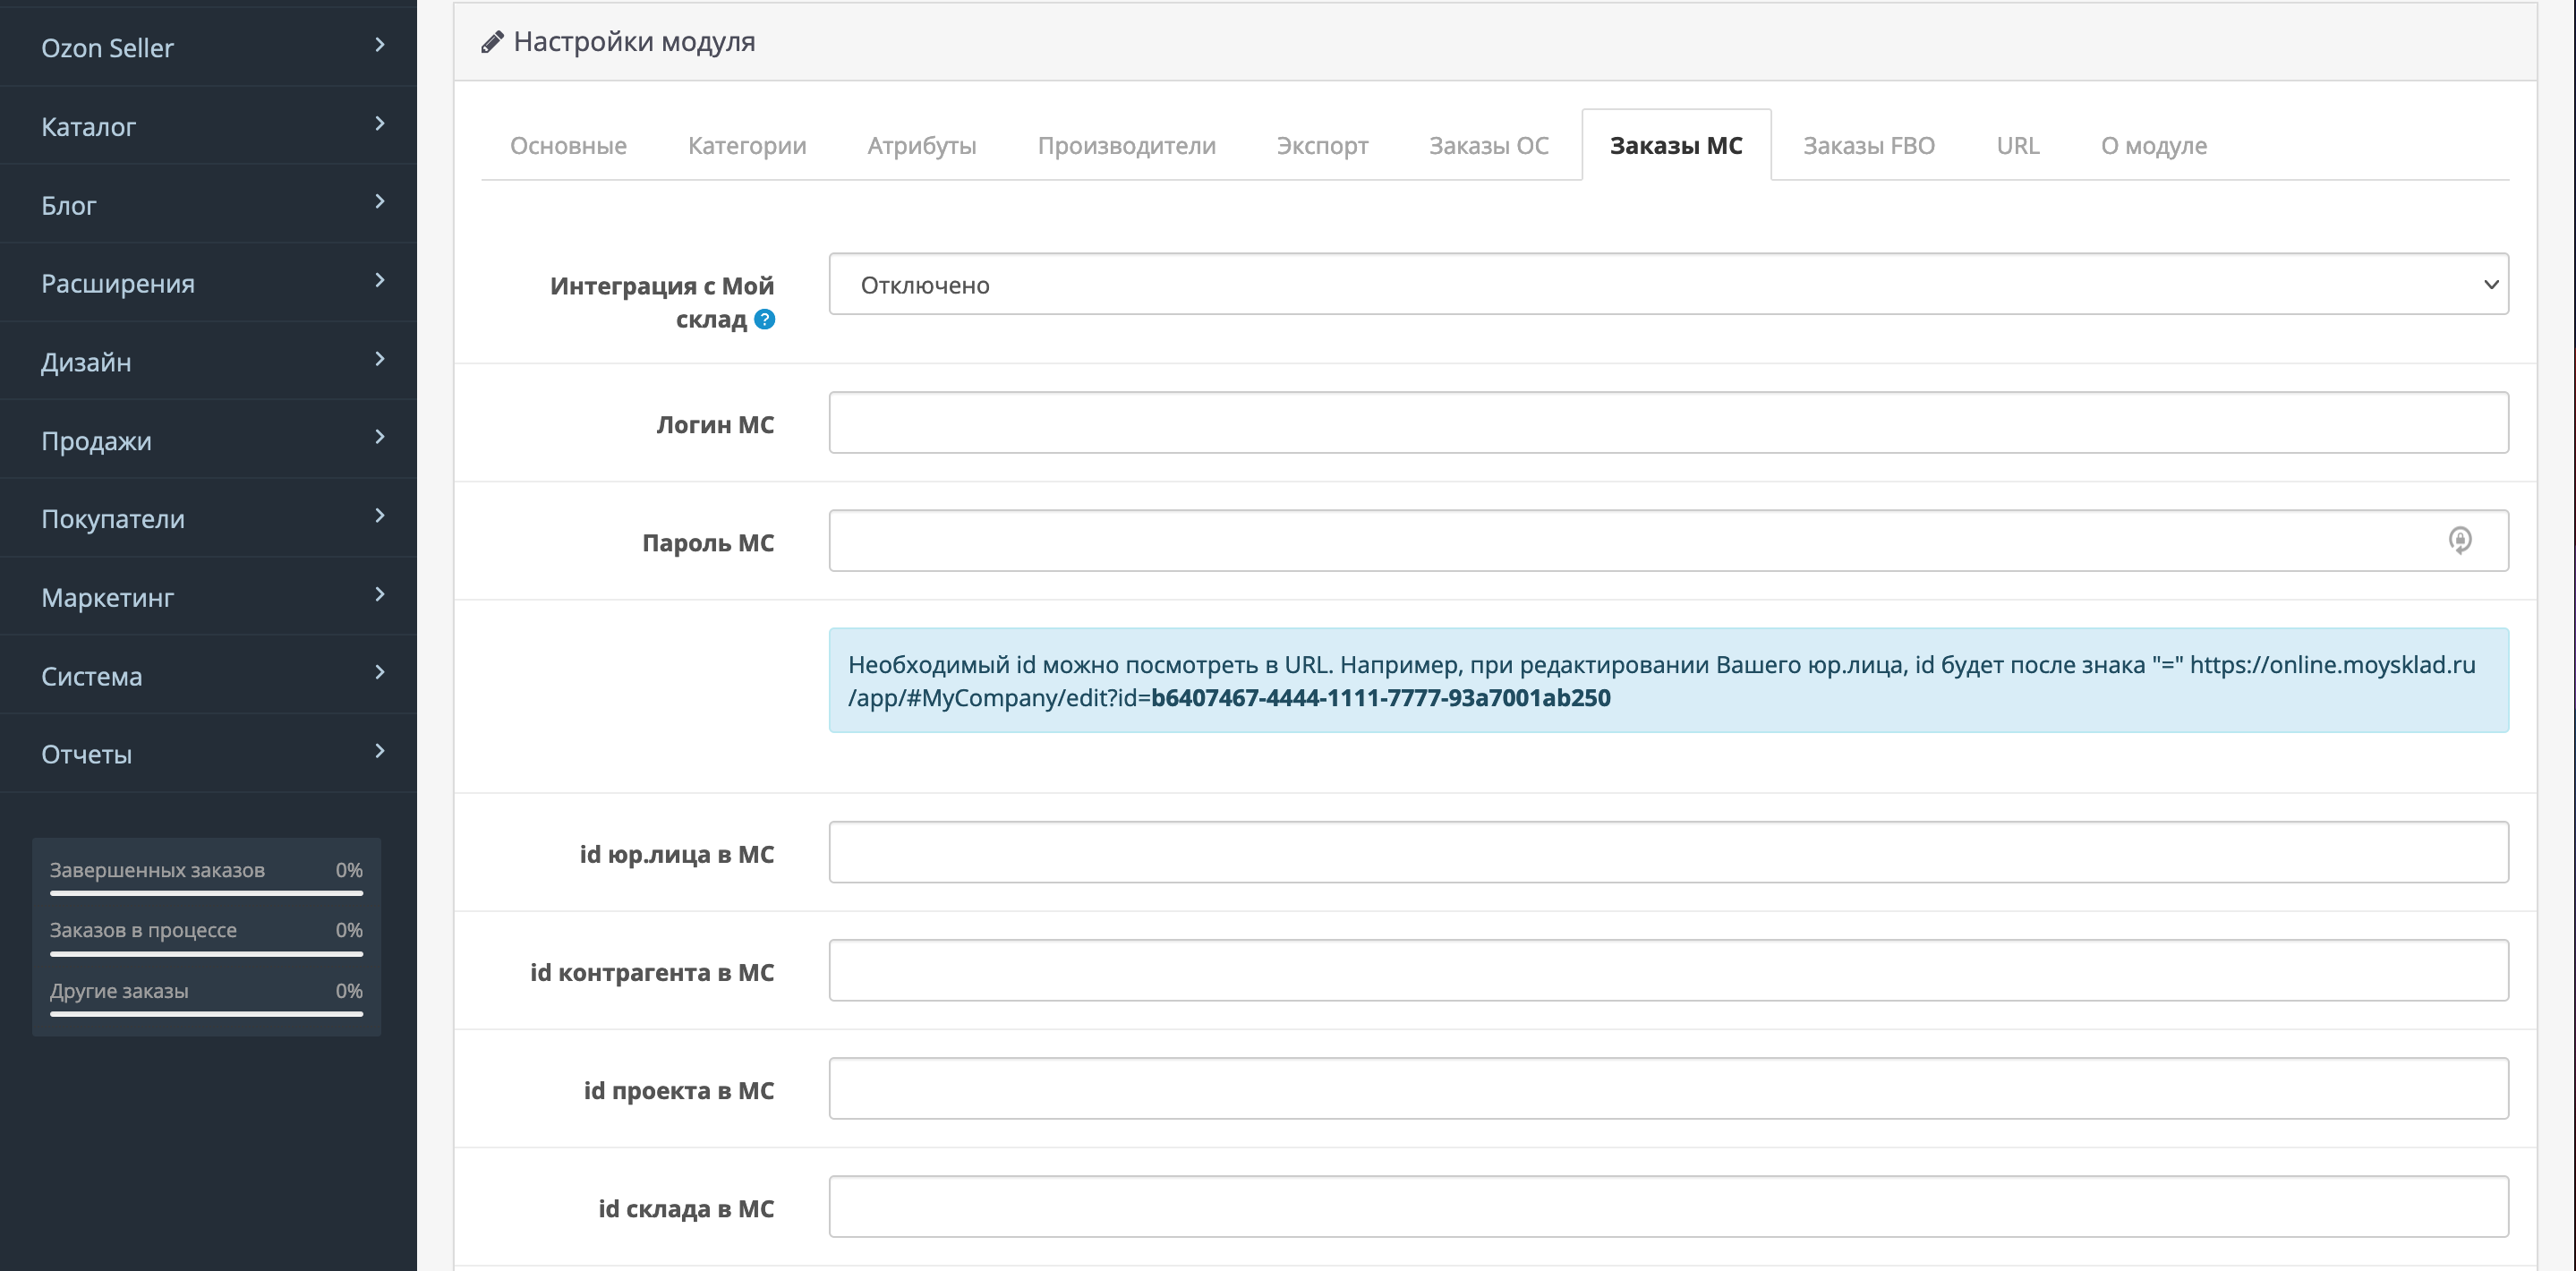
Task: Switch to the Категории tab
Action: point(747,146)
